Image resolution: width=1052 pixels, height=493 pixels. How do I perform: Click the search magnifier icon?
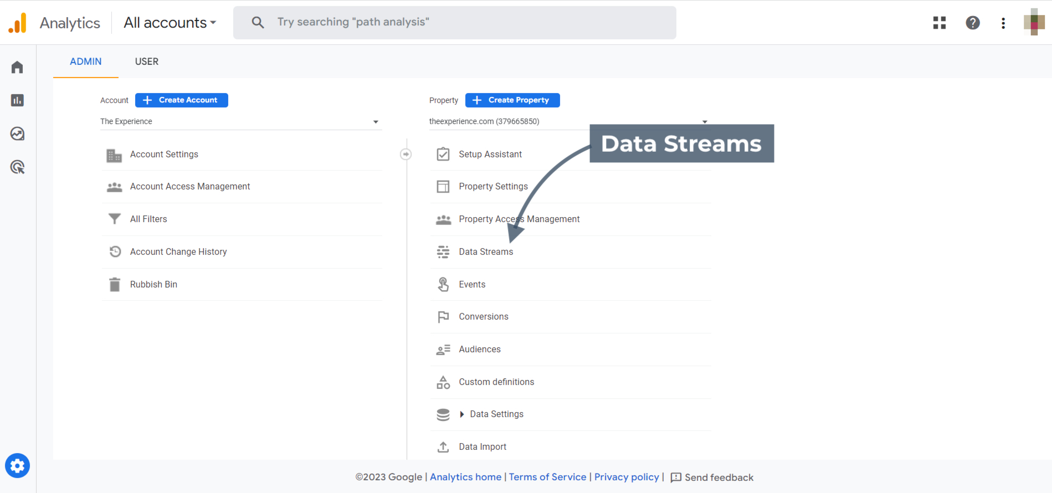tap(258, 22)
